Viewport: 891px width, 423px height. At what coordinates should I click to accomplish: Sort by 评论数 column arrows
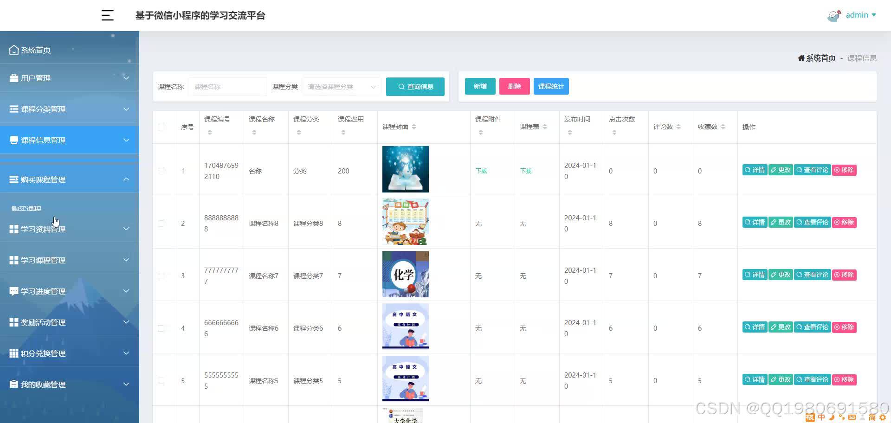678,127
